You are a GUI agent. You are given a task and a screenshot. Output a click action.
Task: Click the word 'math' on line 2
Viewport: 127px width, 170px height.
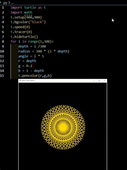[28, 12]
